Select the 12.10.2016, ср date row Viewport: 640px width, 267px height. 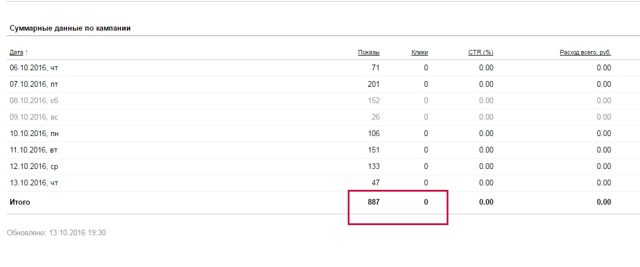pyautogui.click(x=34, y=167)
